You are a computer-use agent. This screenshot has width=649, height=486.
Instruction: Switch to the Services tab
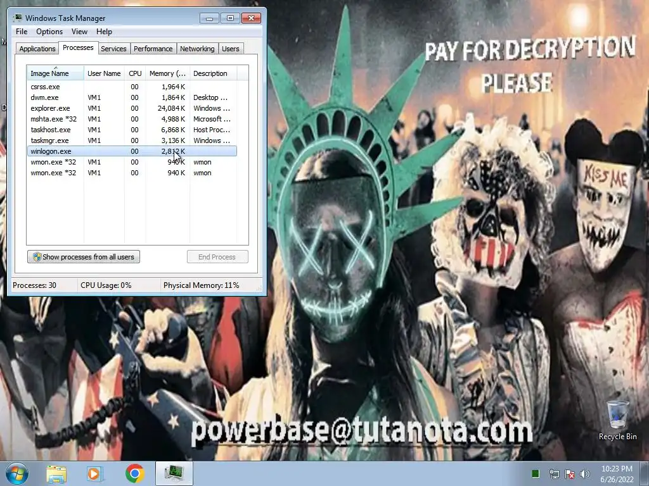(x=113, y=49)
